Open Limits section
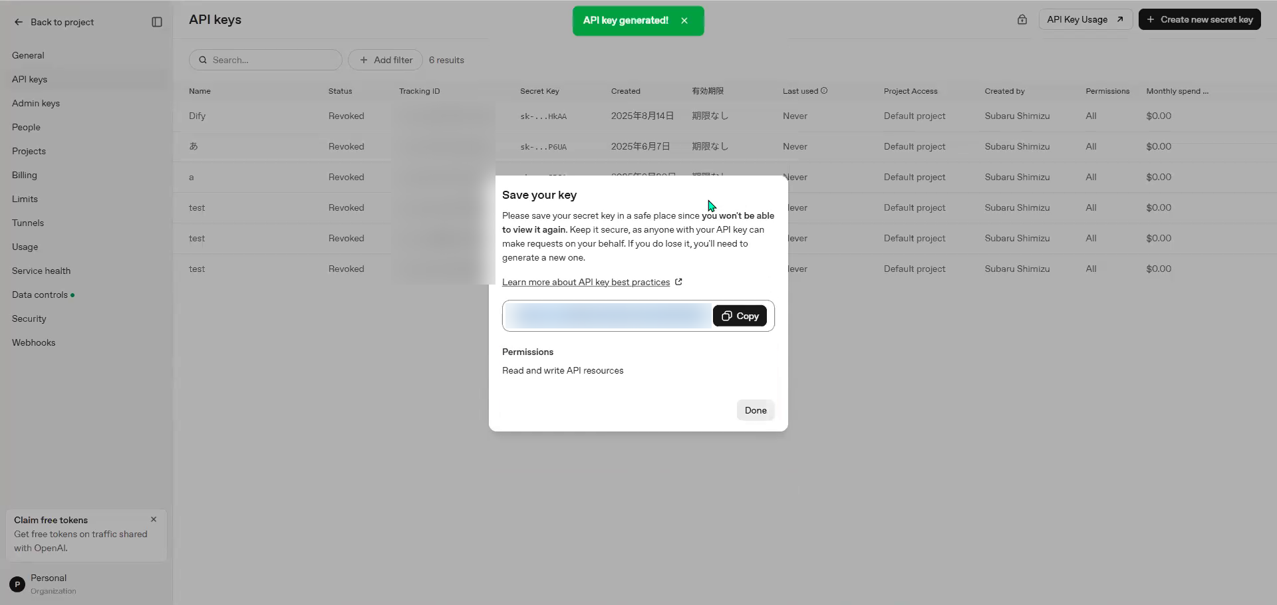Image resolution: width=1277 pixels, height=605 pixels. (25, 199)
